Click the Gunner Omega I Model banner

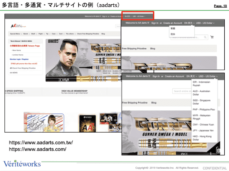point(83,60)
